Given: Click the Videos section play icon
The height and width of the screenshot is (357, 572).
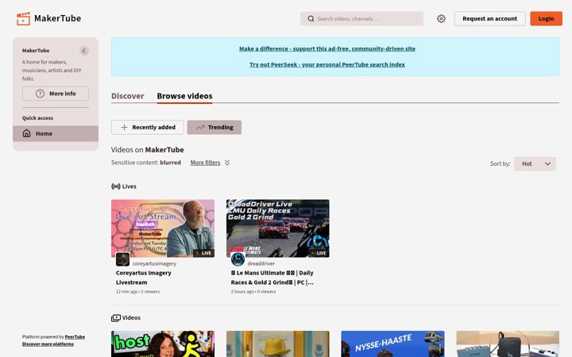Looking at the screenshot, I should tap(116, 318).
